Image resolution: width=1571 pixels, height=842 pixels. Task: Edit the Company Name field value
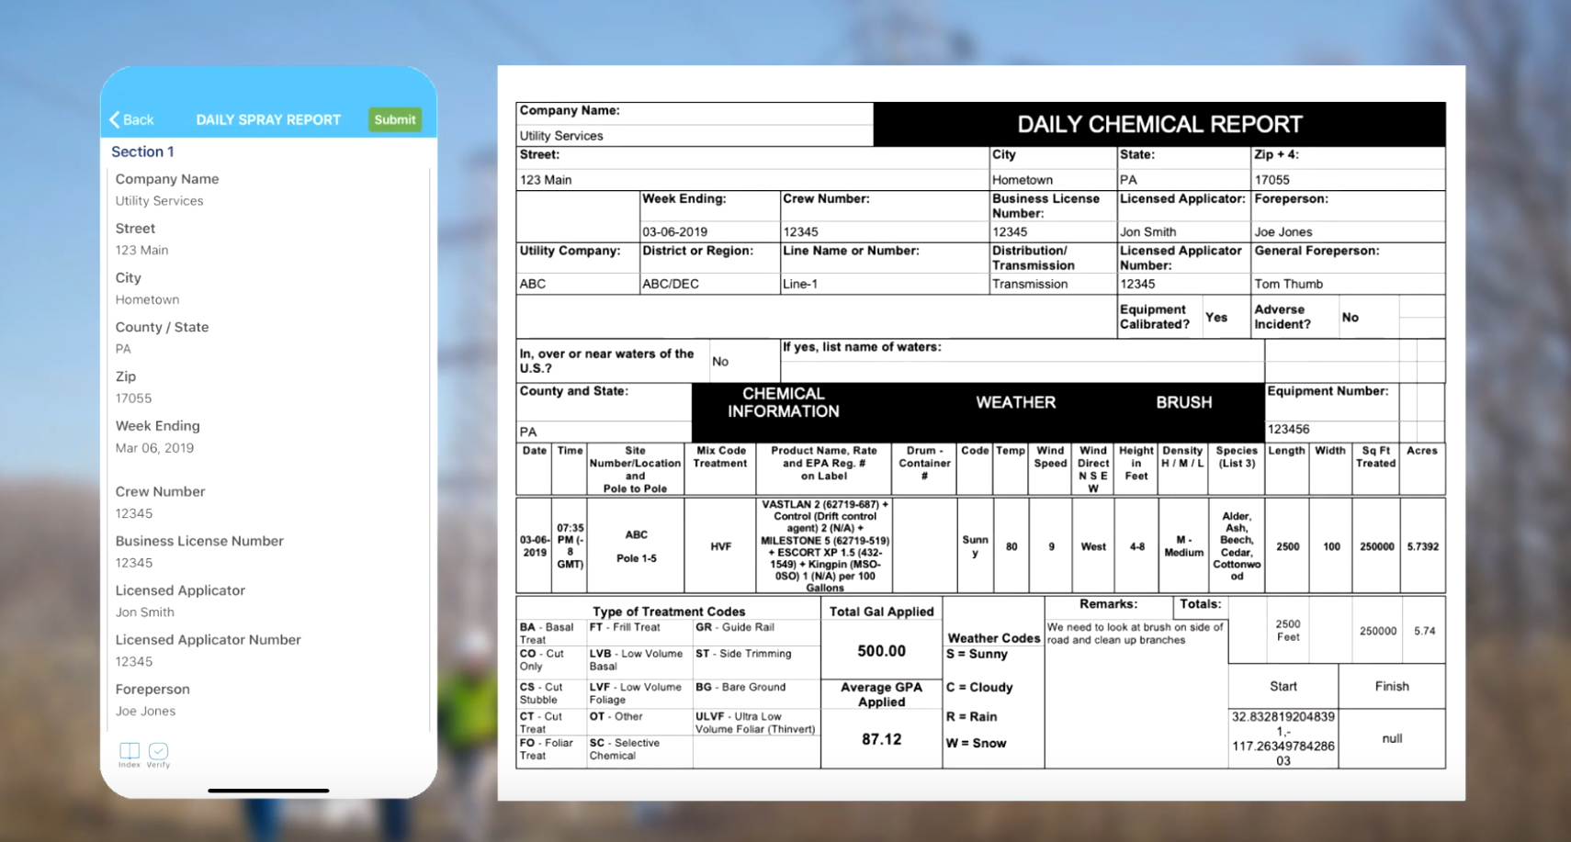click(159, 201)
